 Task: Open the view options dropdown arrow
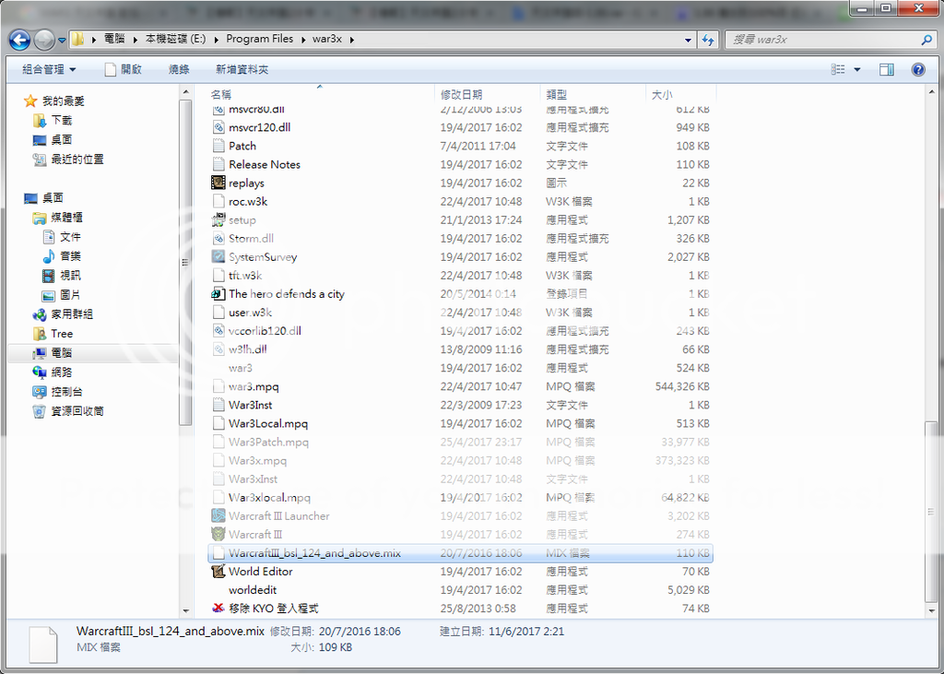click(x=857, y=69)
